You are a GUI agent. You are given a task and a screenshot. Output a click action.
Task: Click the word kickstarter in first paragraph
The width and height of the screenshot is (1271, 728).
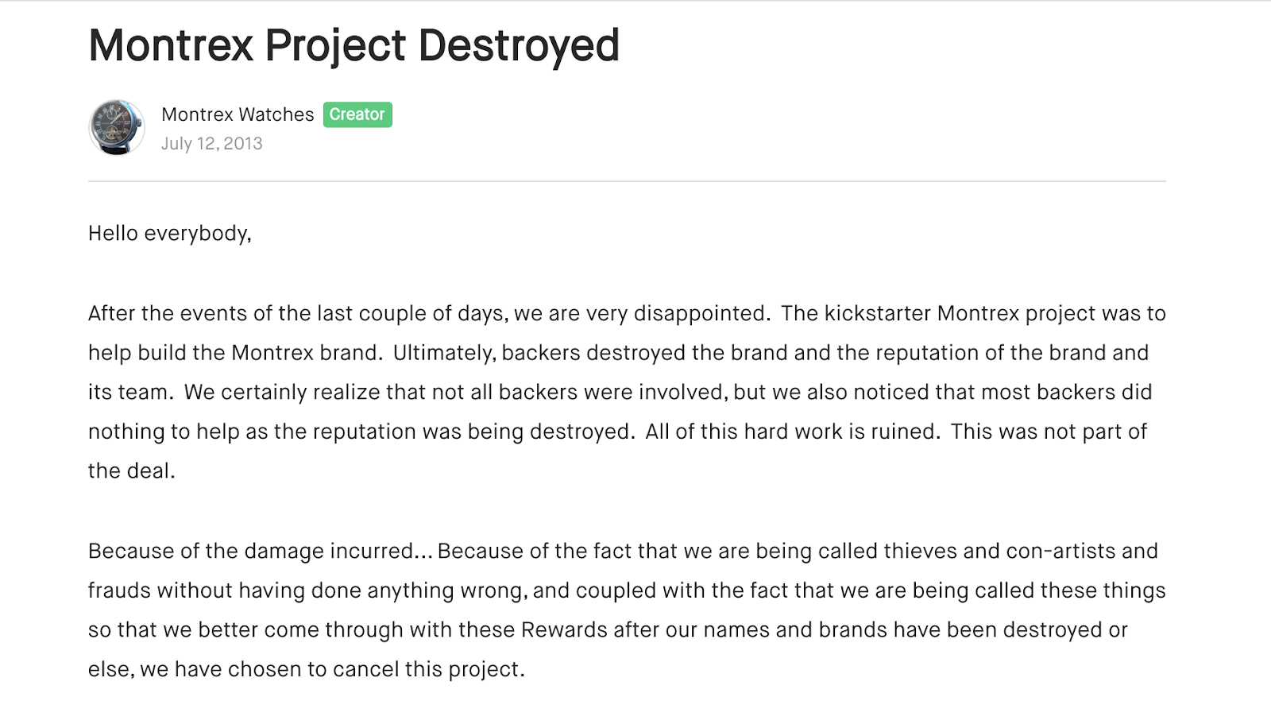point(878,313)
